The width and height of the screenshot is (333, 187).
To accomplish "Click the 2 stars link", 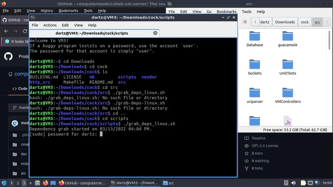I will pos(257,153).
